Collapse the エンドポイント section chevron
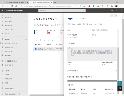Screen dimensions: 124x96 [26, 39]
